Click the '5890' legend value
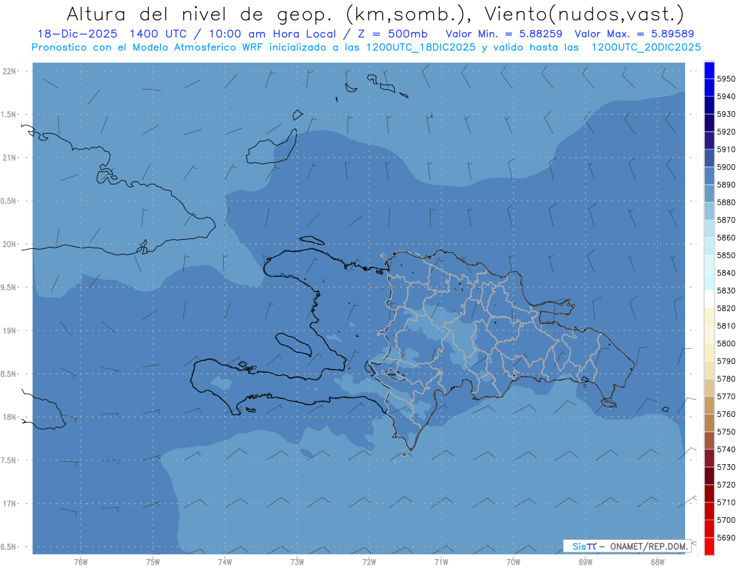 tap(726, 184)
